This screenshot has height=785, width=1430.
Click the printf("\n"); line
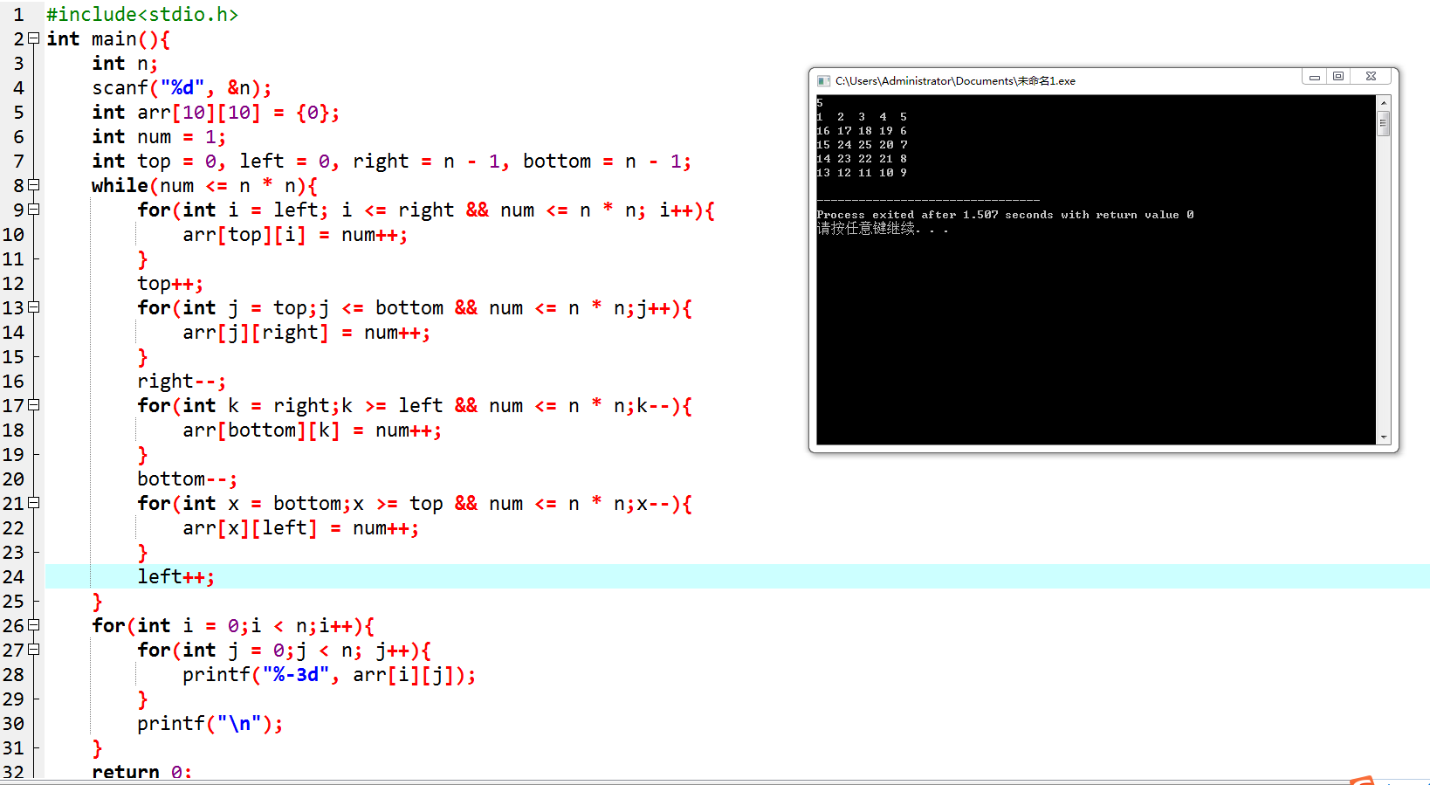210,723
